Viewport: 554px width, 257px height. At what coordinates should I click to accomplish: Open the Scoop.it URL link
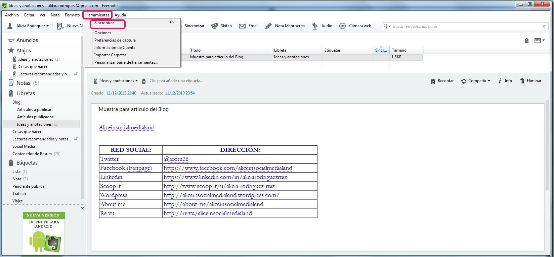219,186
